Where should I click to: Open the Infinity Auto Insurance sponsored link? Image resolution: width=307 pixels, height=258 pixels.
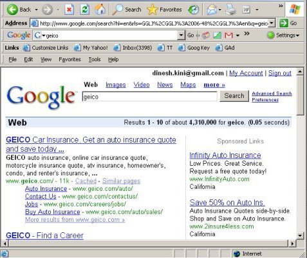[225, 155]
